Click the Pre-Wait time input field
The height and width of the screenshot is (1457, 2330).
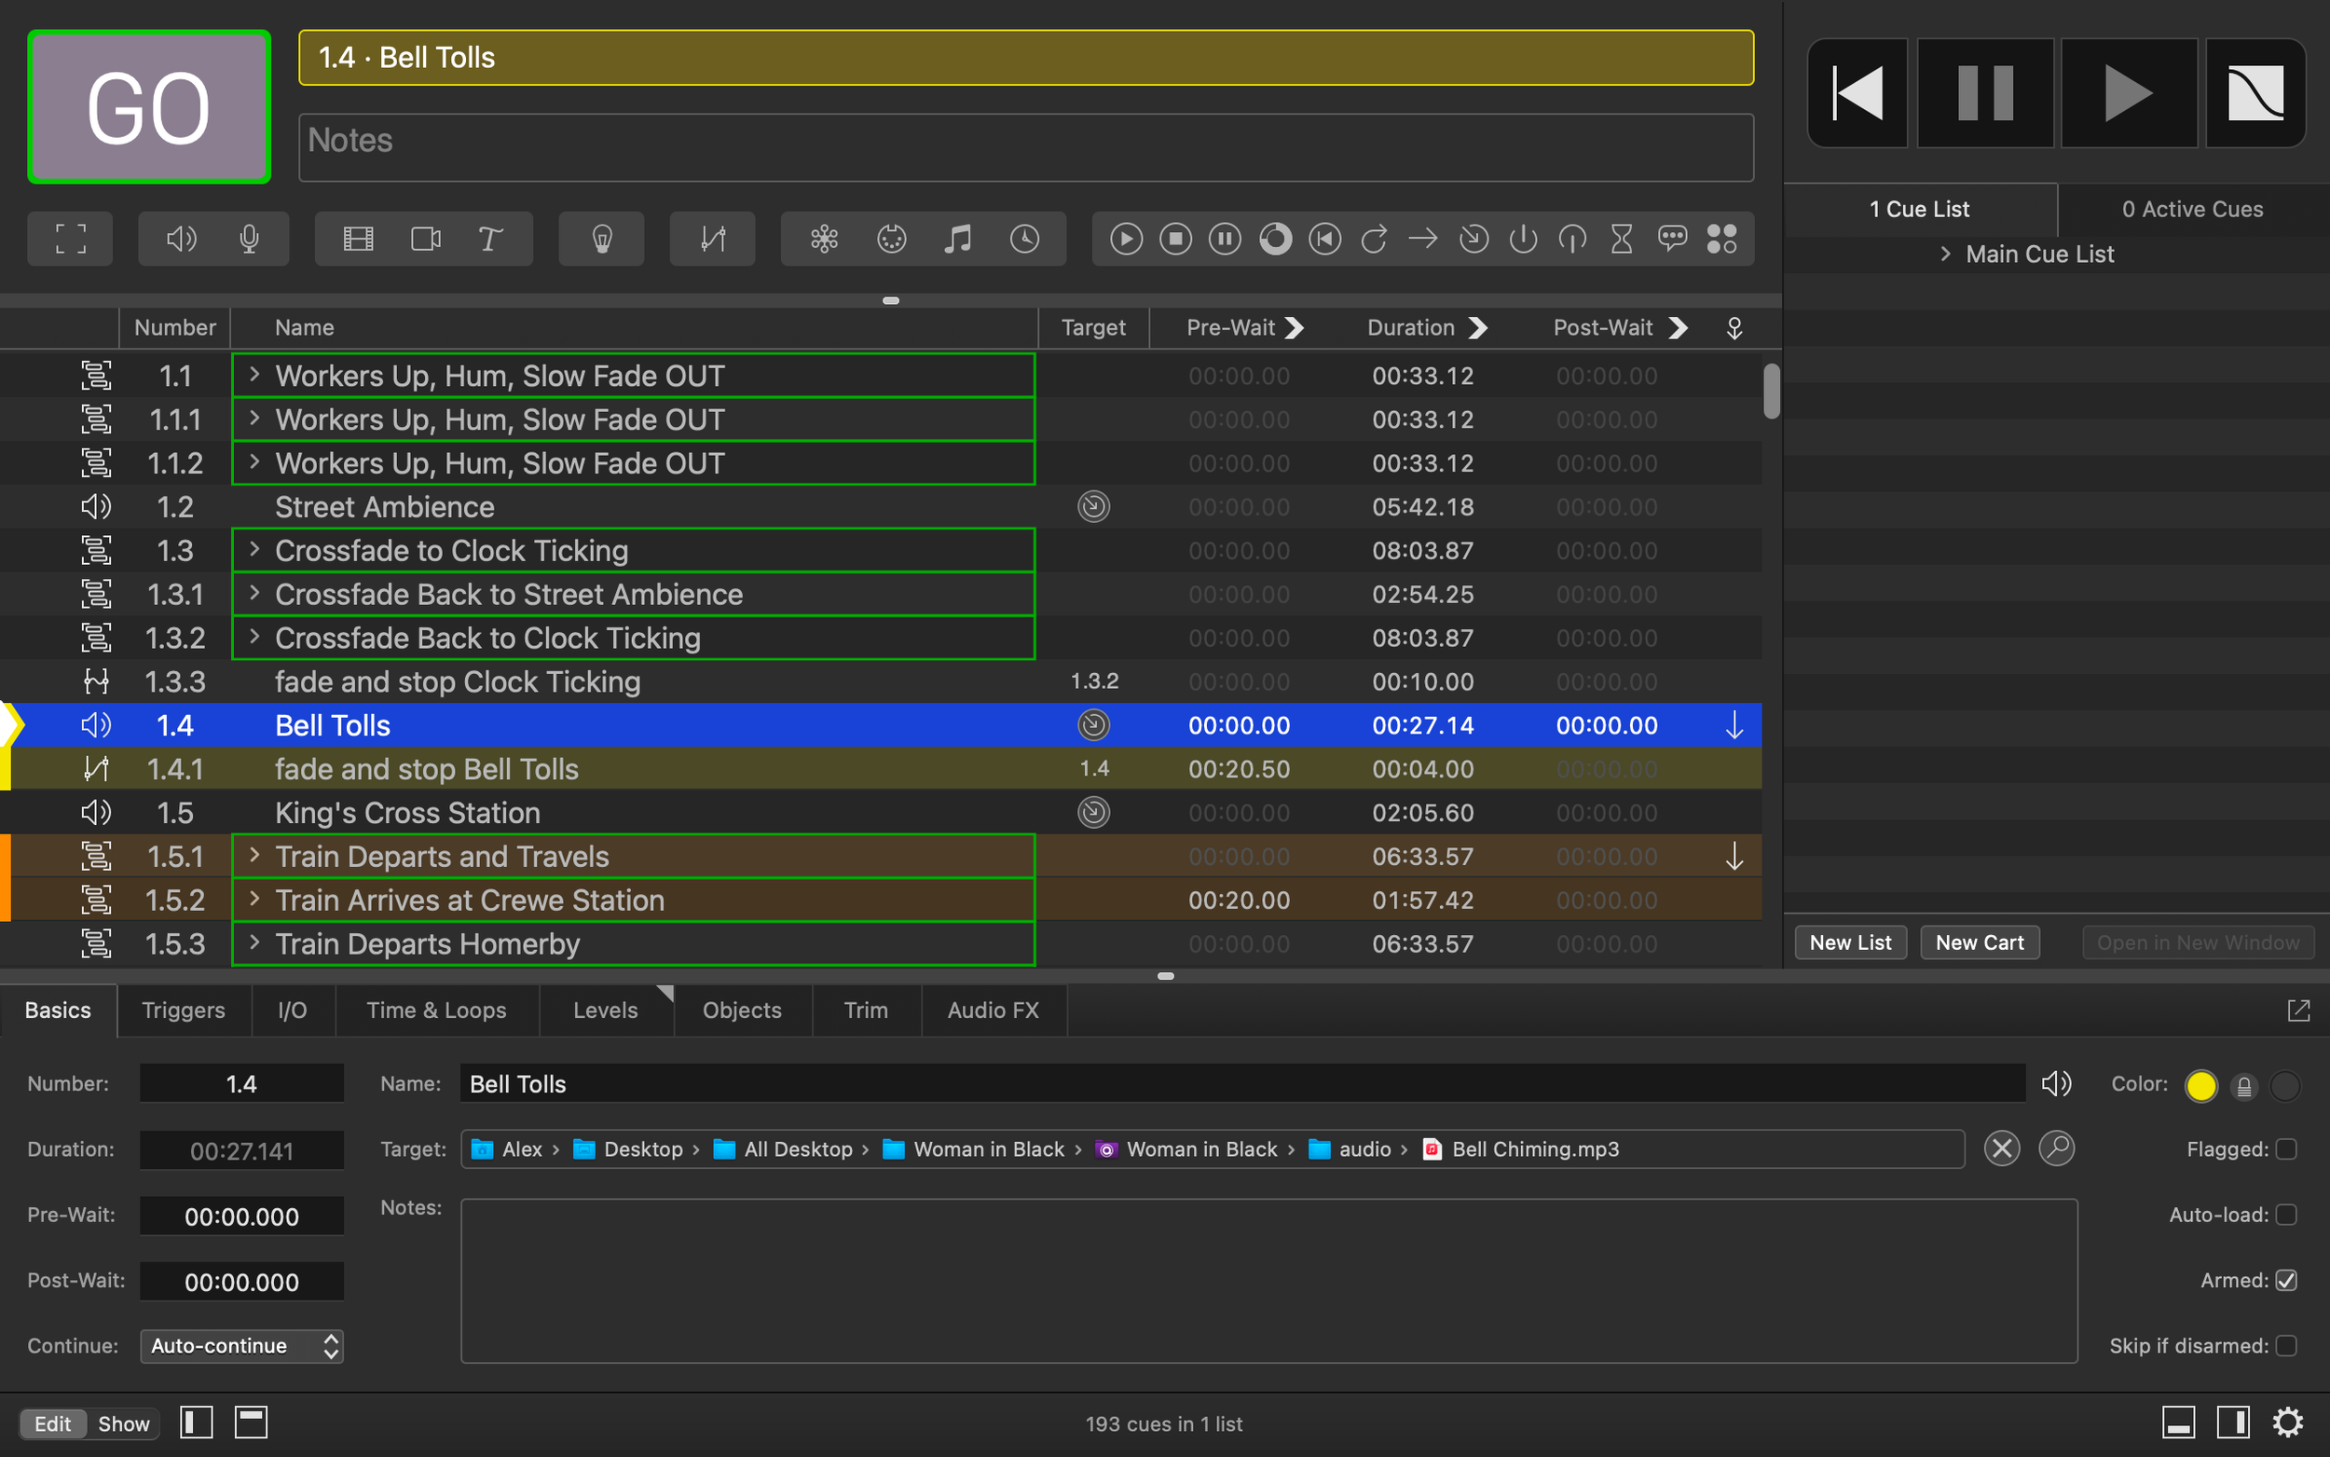(241, 1216)
